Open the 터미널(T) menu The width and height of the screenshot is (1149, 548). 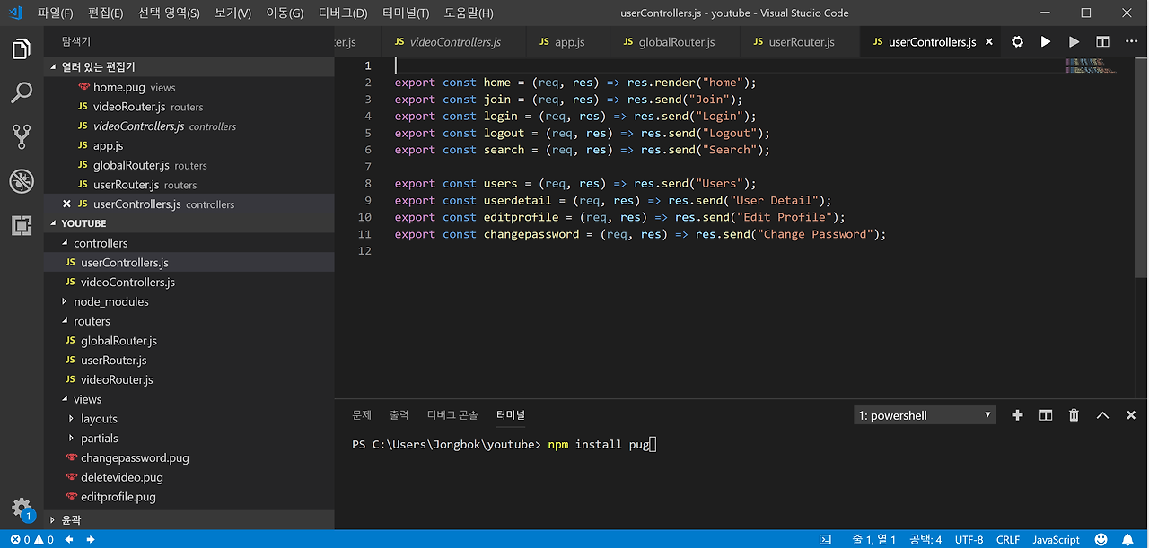[x=406, y=13]
